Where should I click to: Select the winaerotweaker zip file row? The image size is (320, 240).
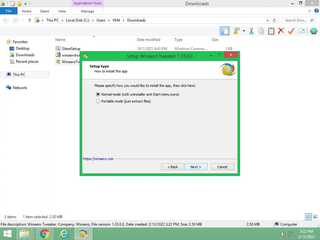tap(67, 55)
